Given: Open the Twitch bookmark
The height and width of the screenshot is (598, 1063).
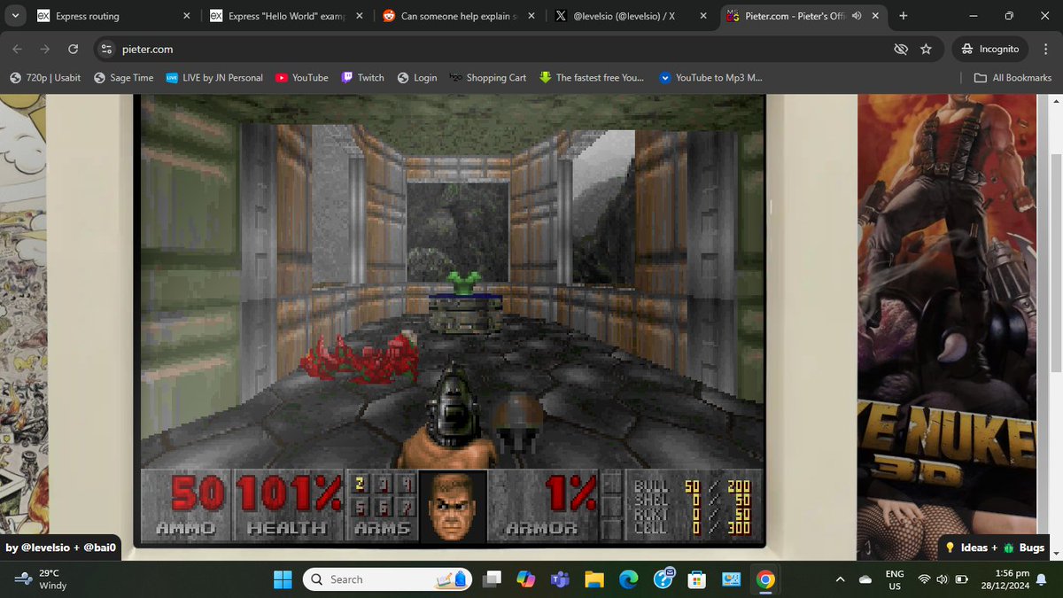Looking at the screenshot, I should [362, 78].
